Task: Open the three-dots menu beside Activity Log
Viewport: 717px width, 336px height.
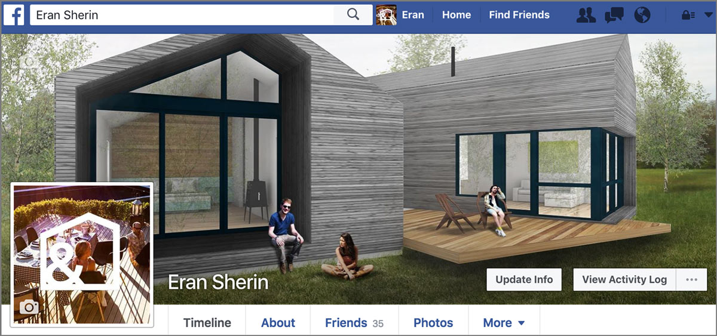Action: click(691, 279)
